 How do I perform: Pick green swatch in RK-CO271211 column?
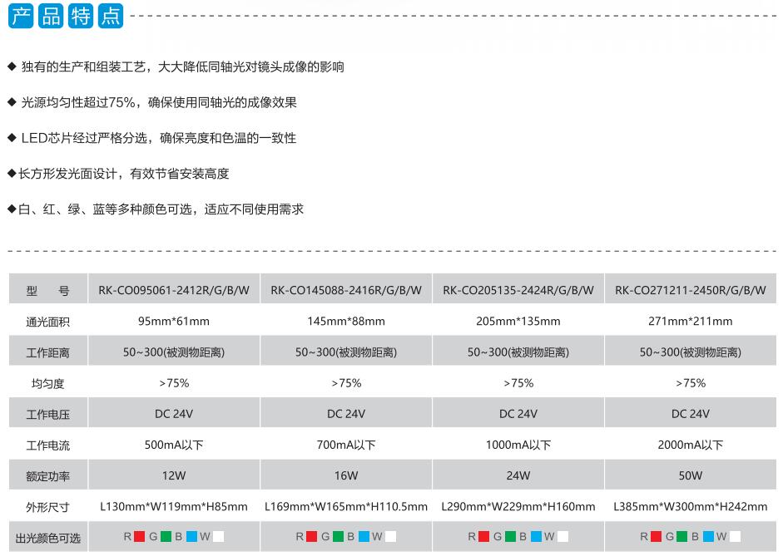click(682, 537)
